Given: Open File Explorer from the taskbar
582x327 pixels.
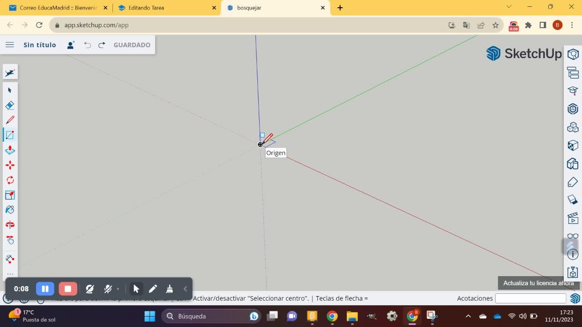Looking at the screenshot, I should 352,316.
